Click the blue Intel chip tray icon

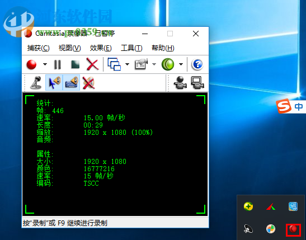(x=293, y=206)
